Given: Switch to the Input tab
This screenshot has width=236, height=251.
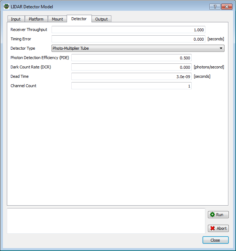Looking at the screenshot, I should (15, 19).
